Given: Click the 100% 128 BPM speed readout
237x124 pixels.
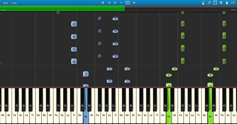Looking at the screenshot, I should [127, 3].
